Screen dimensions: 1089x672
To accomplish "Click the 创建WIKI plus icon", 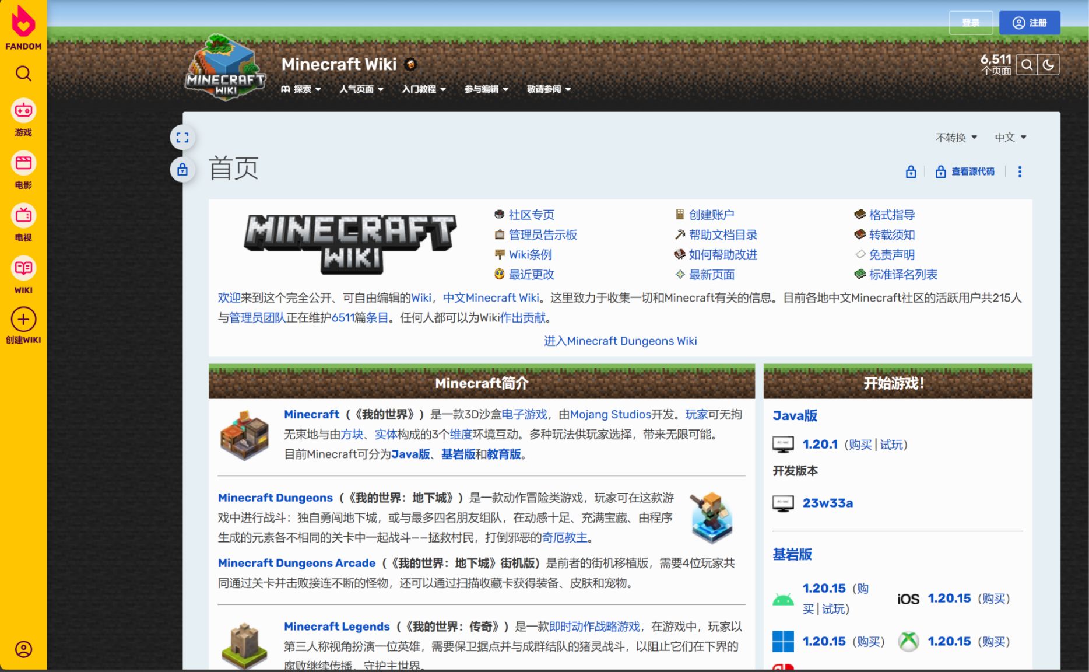I will [23, 319].
